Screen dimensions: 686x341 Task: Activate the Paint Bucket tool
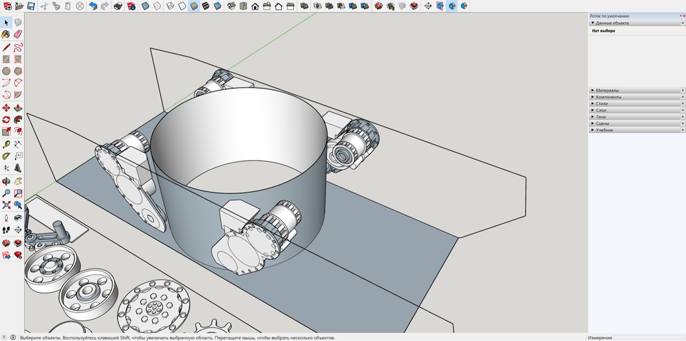click(6, 34)
